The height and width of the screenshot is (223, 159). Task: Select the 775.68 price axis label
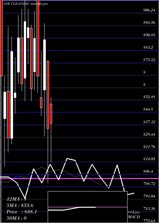point(149,221)
